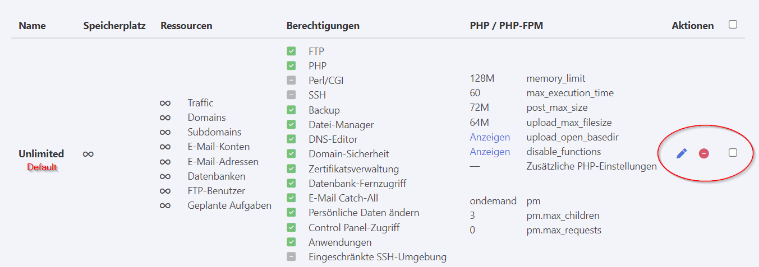
Task: Click the gray SSH permission indicator
Action: click(x=291, y=95)
